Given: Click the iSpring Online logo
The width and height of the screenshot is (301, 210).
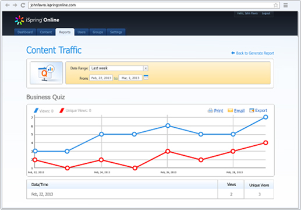Looking at the screenshot, I should [37, 20].
